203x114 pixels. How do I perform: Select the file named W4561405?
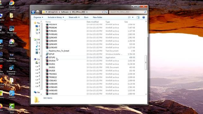53,91
